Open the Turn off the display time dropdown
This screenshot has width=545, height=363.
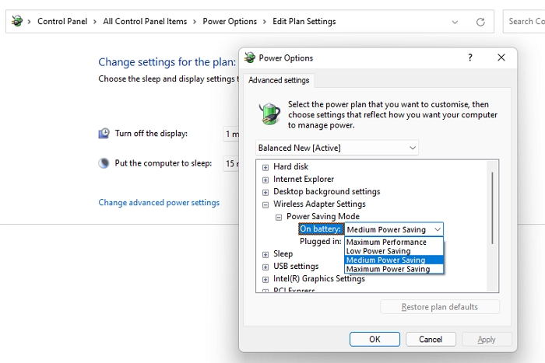(x=231, y=134)
